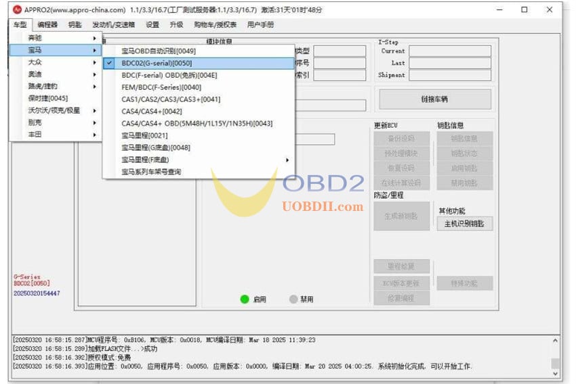
Task: Click the I-Step Last field
Action: pos(450,63)
